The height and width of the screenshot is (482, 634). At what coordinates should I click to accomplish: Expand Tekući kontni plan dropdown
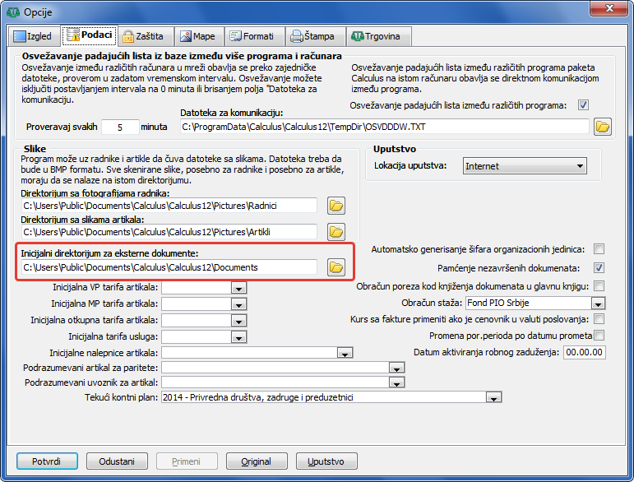[493, 397]
